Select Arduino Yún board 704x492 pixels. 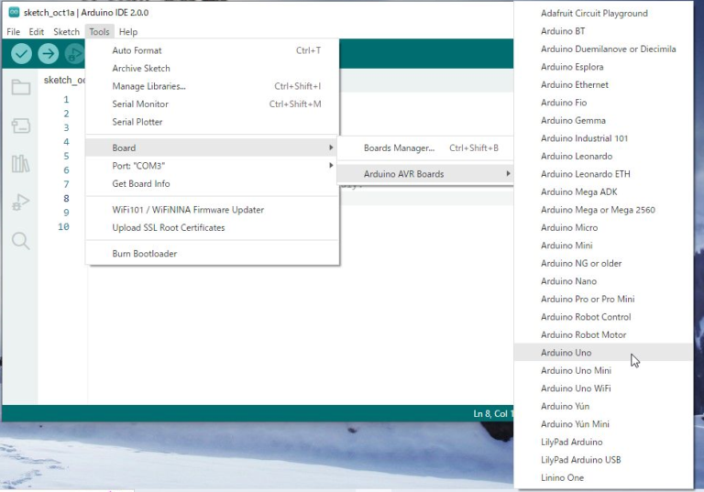[x=603, y=406]
